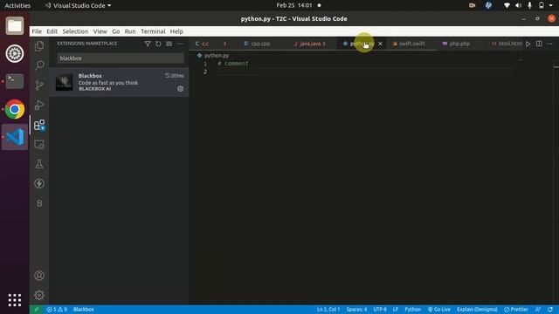Open the Feb 25 14:01 clock menu

294,5
